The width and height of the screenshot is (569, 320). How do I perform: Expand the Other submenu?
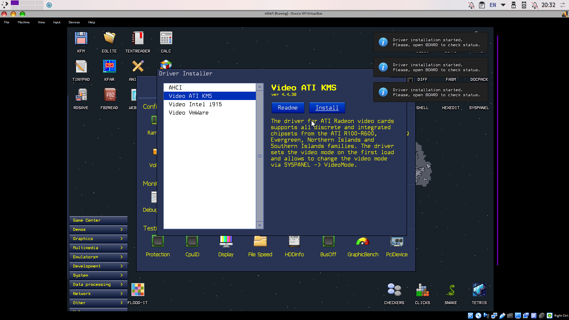[x=98, y=303]
